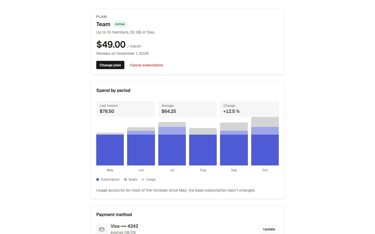The width and height of the screenshot is (375, 234).
Task: Click the May axis label
Action: tap(110, 170)
